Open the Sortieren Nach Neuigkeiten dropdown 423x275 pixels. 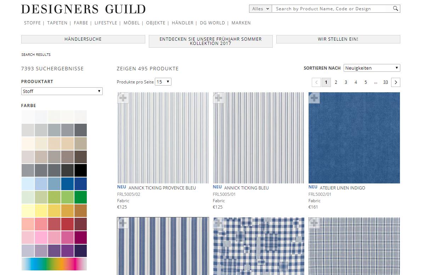pos(372,68)
